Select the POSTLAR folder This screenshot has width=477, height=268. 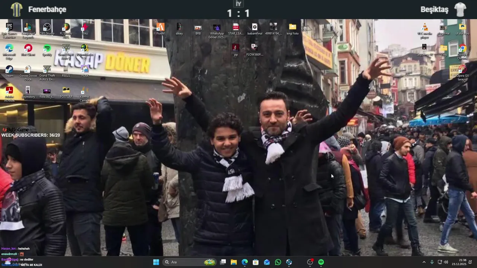click(x=66, y=93)
